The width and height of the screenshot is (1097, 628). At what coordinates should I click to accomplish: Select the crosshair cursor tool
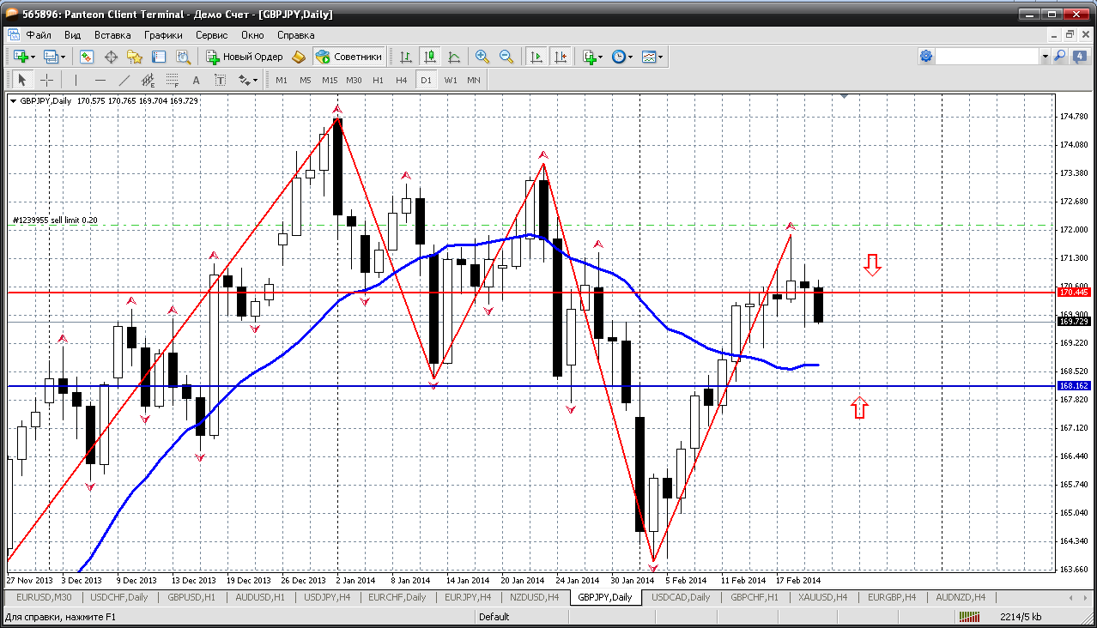(46, 80)
